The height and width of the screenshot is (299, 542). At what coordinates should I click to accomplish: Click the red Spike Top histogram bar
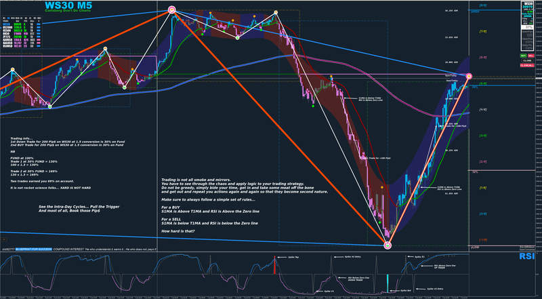pyautogui.click(x=275, y=265)
